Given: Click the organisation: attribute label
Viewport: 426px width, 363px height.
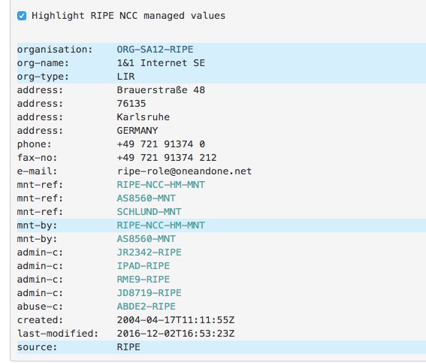Looking at the screenshot, I should point(55,50).
